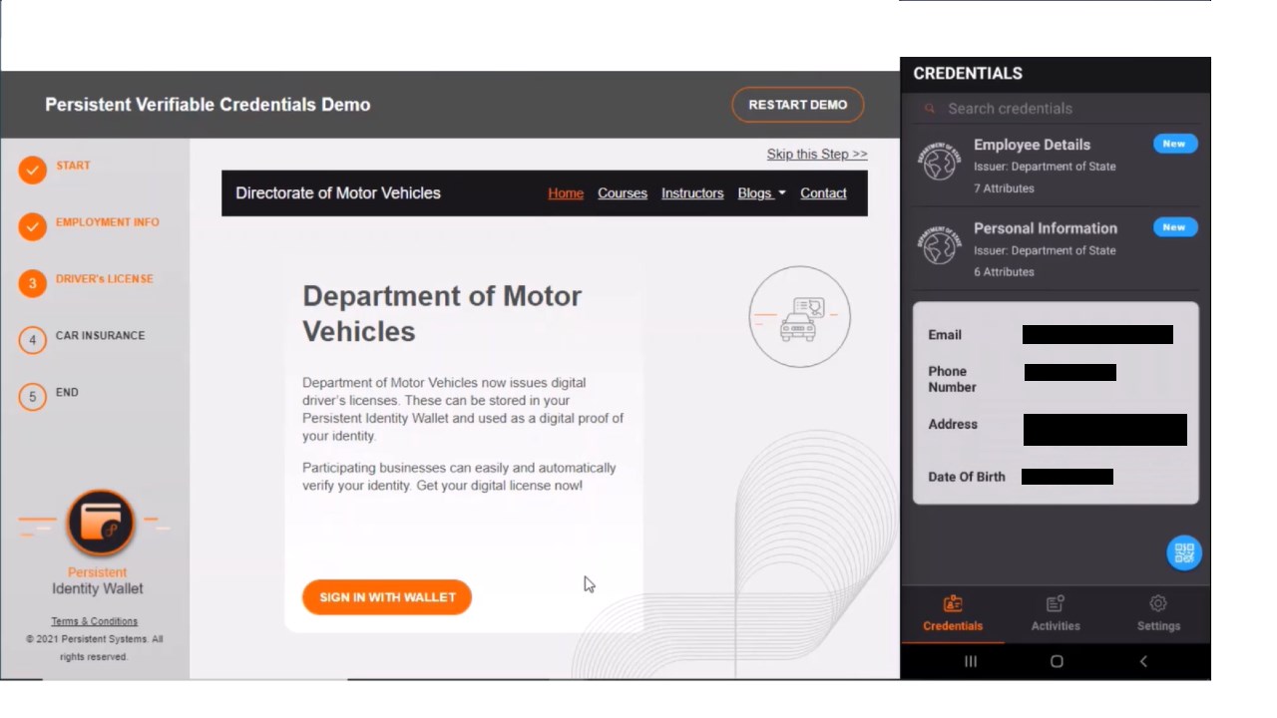Click the START step checkmark icon

(x=32, y=171)
